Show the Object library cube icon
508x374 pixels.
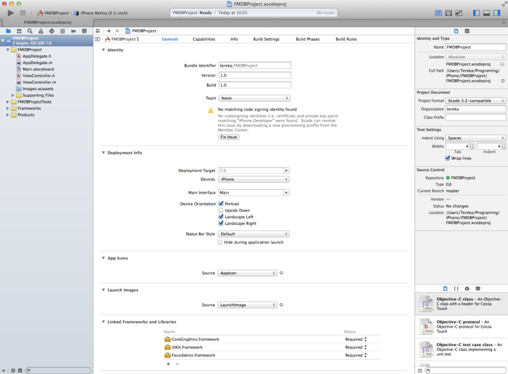click(x=467, y=288)
